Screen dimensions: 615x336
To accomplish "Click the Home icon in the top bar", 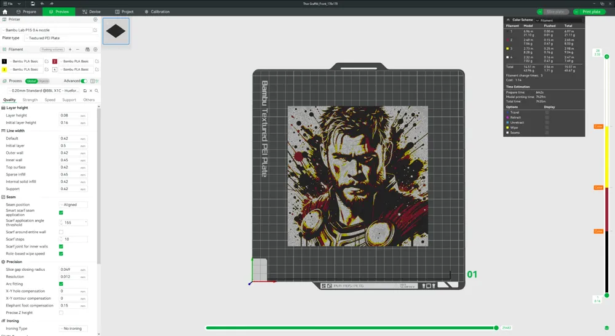I will pos(4,12).
